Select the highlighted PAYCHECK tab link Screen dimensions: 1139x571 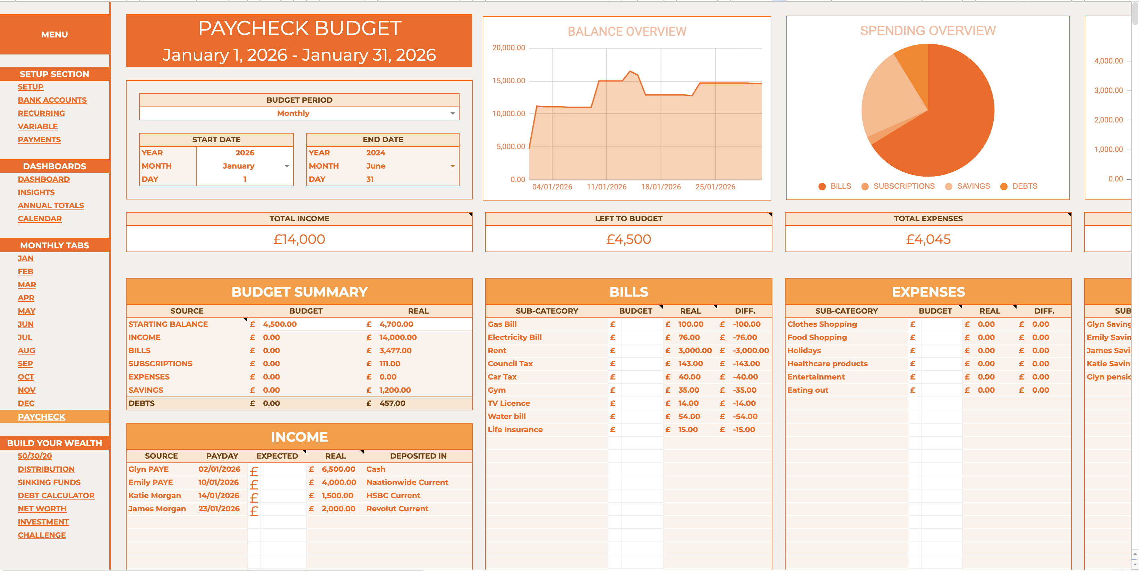pos(42,417)
